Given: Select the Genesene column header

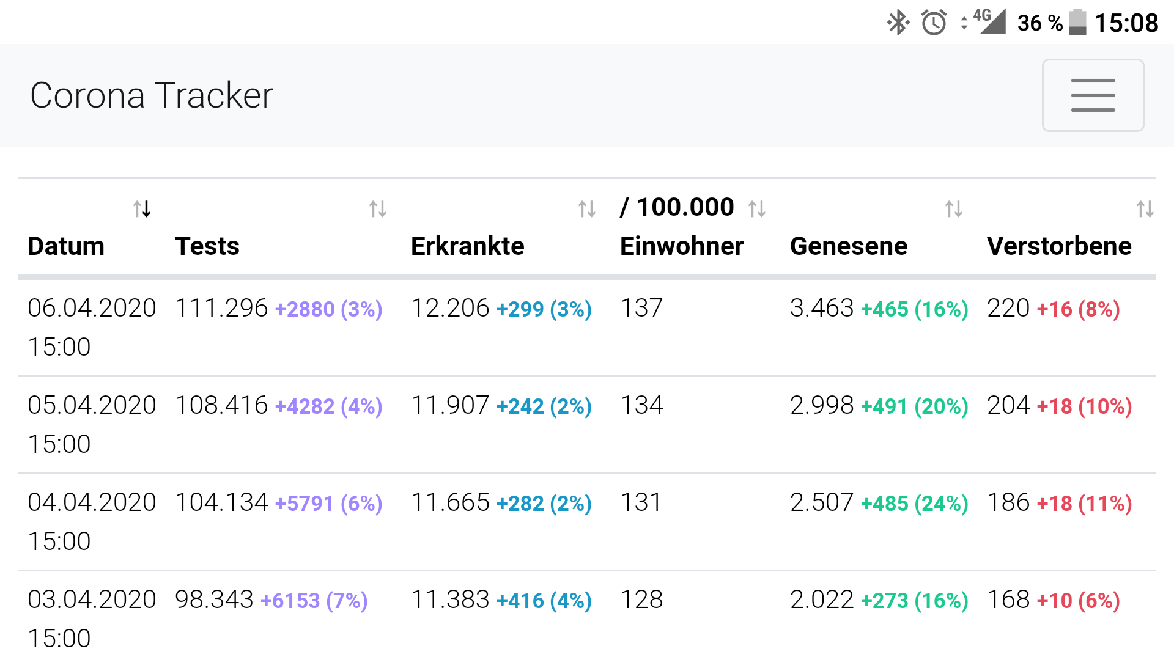Looking at the screenshot, I should [849, 246].
